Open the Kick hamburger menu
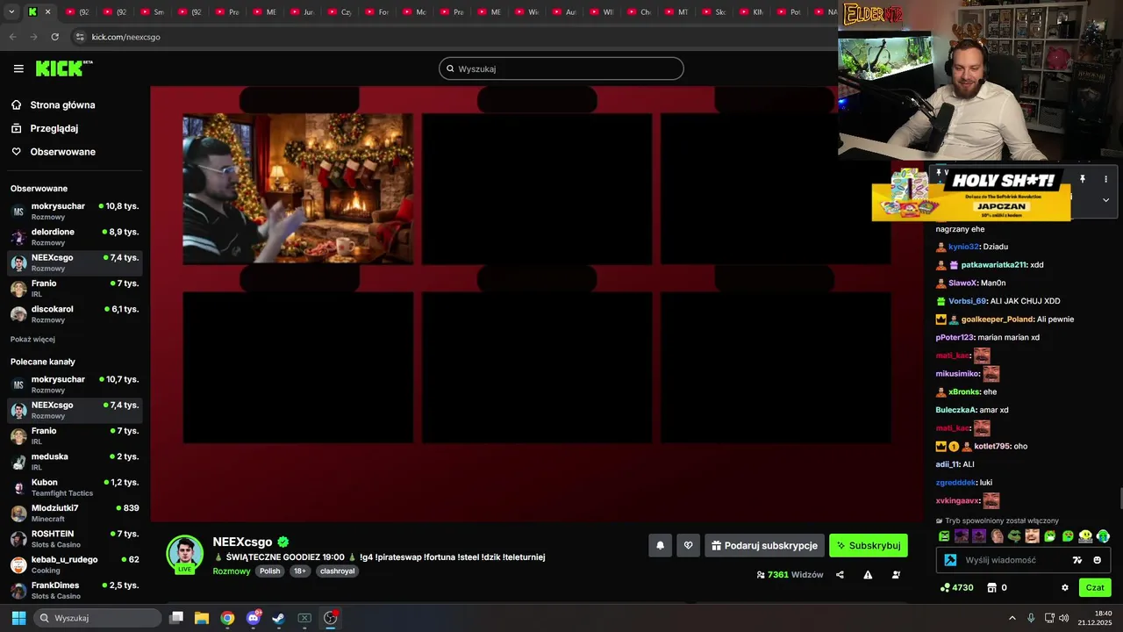Viewport: 1123px width, 632px height. 18,68
